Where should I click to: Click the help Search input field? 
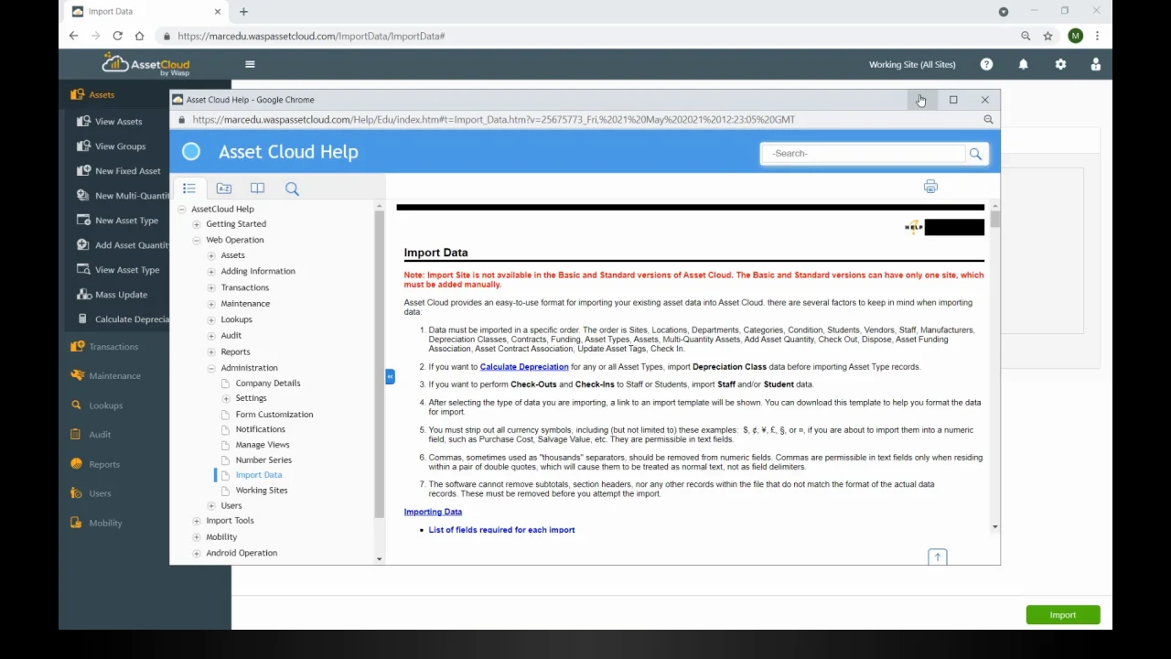click(x=864, y=154)
